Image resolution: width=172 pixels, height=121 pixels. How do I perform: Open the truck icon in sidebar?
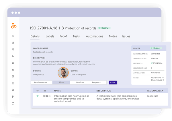click(13, 104)
